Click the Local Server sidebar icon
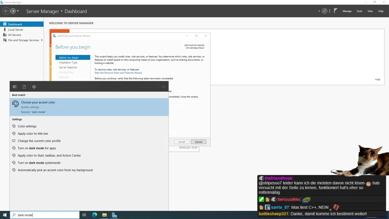Viewport: 389px width, 219px height. (5, 29)
